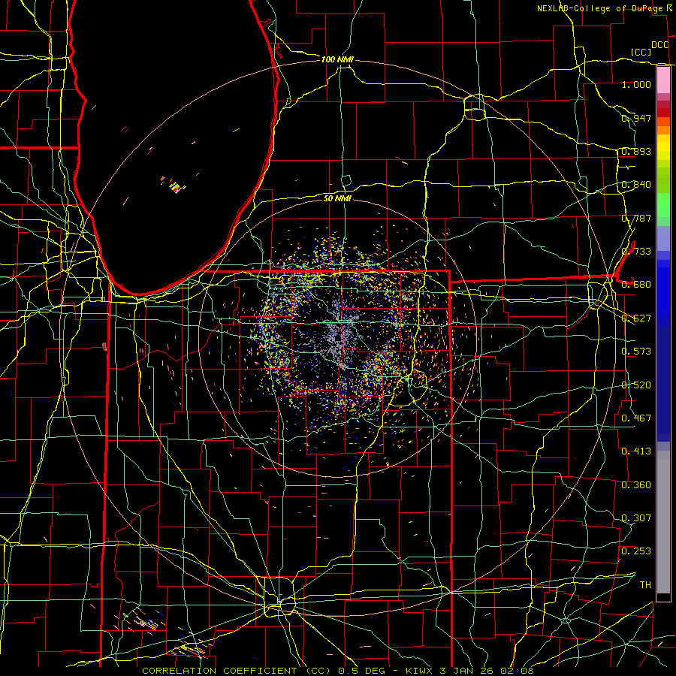Click the 0.307 scale value

click(636, 518)
